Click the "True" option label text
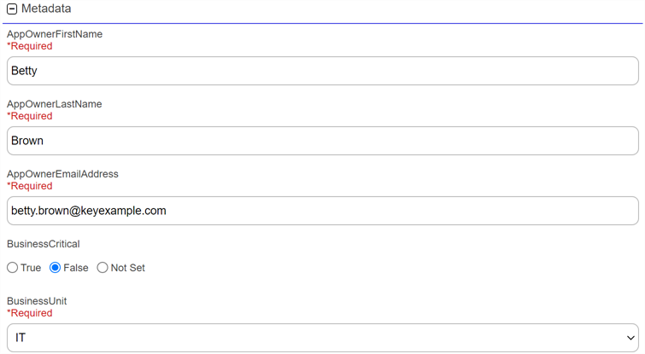The width and height of the screenshot is (645, 354). click(31, 268)
